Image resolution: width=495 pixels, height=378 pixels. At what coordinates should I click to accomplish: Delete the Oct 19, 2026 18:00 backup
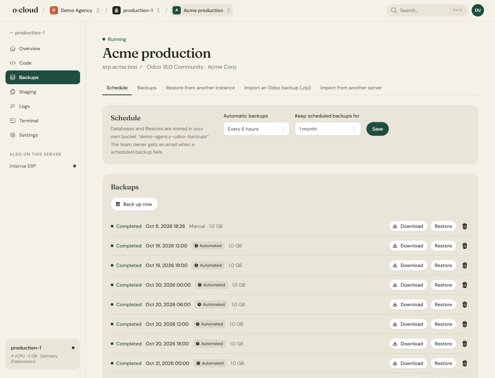(465, 265)
